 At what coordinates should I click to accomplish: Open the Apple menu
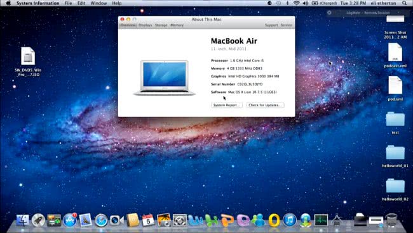pos(8,3)
